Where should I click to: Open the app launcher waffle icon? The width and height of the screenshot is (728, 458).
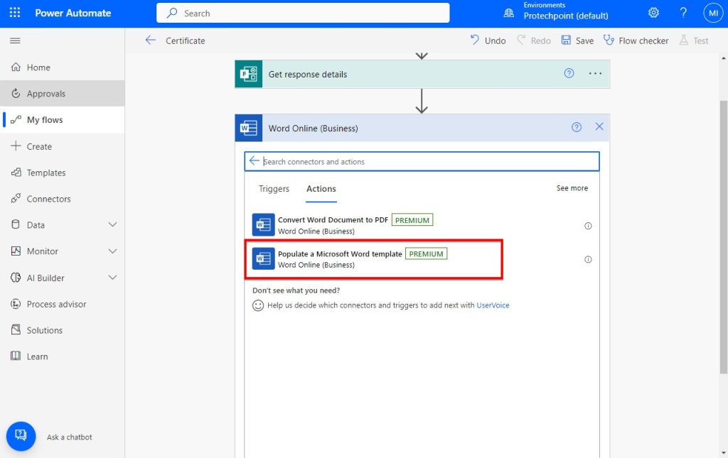click(15, 12)
